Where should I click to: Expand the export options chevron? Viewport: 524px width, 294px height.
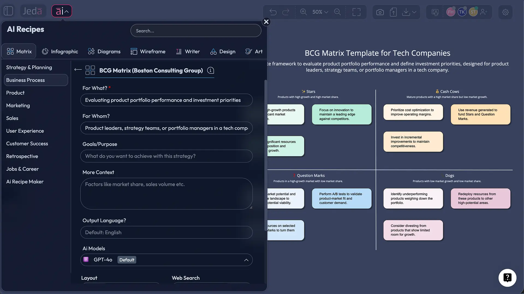pos(414,12)
